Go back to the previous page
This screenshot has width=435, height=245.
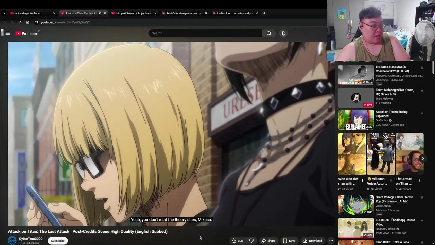point(4,22)
